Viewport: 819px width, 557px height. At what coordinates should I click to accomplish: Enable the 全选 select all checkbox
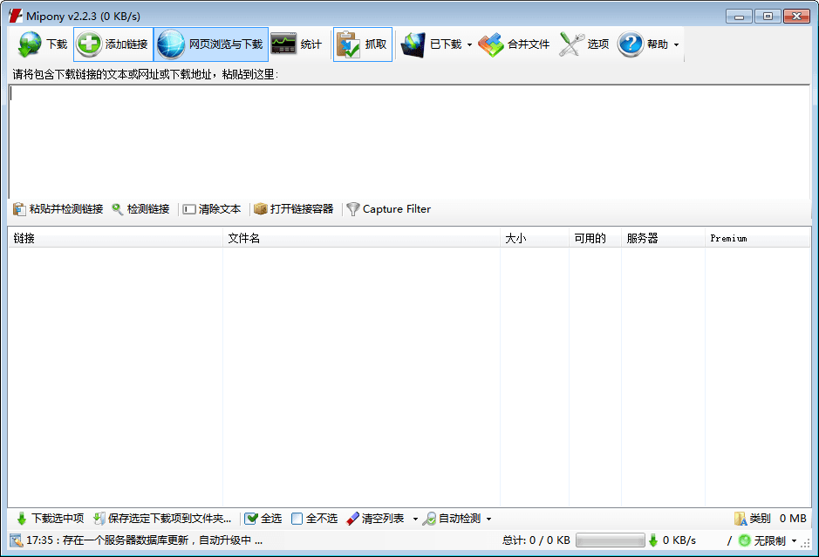[x=250, y=518]
